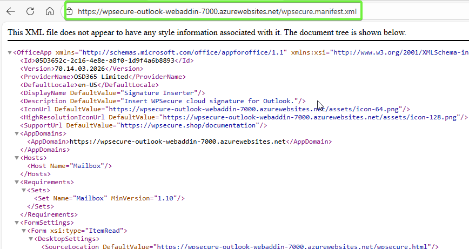Viewport: 469px width, 249px height.
Task: Collapse the Requirements element
Action: pyautogui.click(x=16, y=182)
